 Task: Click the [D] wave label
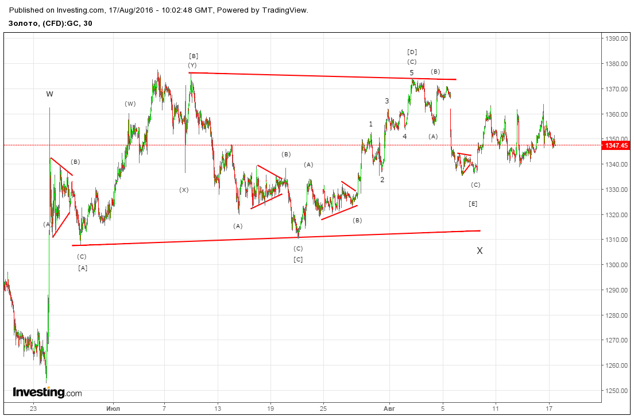point(412,52)
